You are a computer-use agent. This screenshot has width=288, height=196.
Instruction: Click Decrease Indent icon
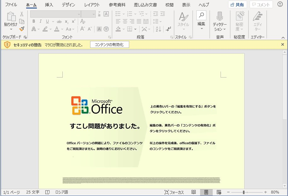tap(156, 14)
